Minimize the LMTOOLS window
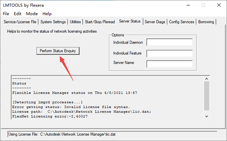Screen dimensions: 227x141 click(x=188, y=5)
